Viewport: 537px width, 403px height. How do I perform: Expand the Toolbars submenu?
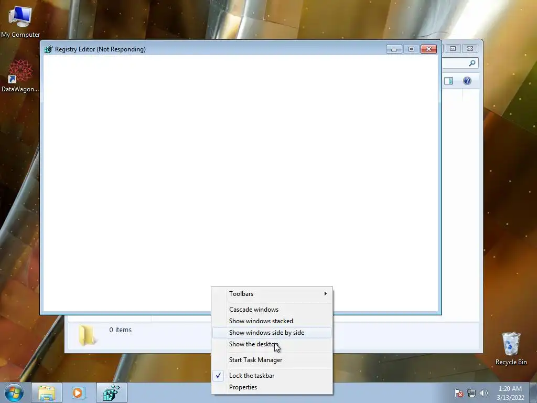[x=272, y=294]
